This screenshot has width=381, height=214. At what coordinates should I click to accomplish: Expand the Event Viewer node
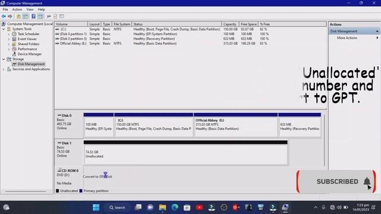pyautogui.click(x=9, y=39)
